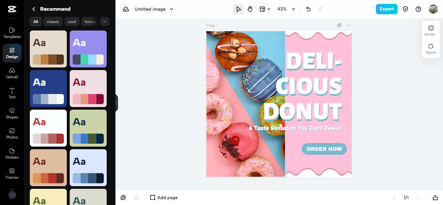The width and height of the screenshot is (443, 205).
Task: Open the user profile avatar
Action: point(433,9)
